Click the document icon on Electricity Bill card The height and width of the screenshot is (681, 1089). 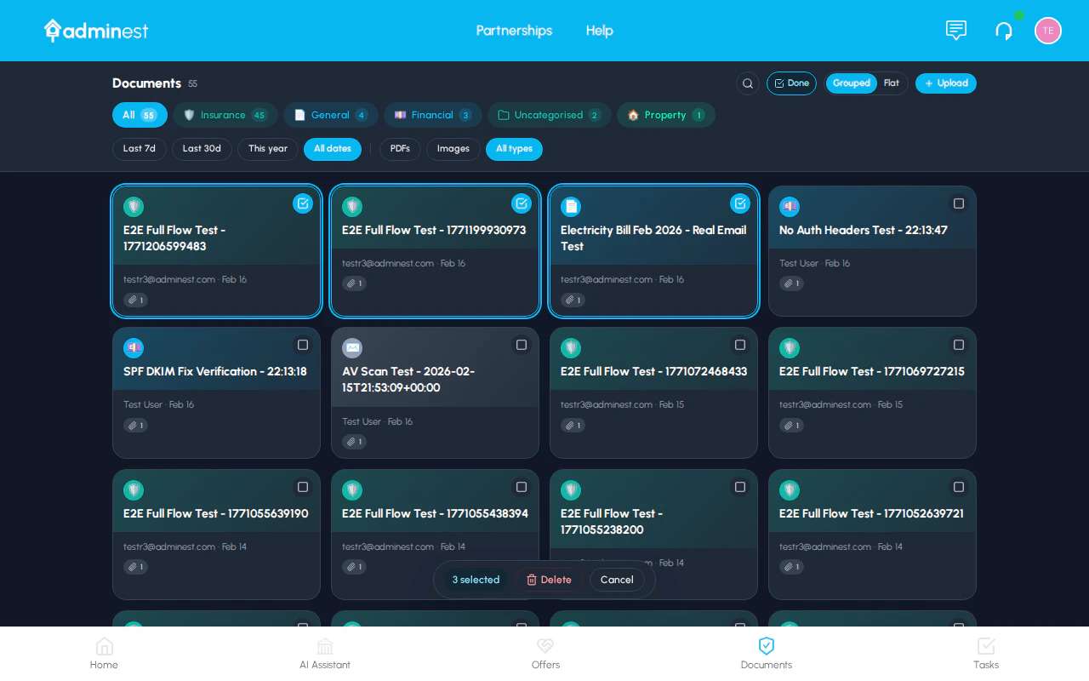[x=571, y=207]
